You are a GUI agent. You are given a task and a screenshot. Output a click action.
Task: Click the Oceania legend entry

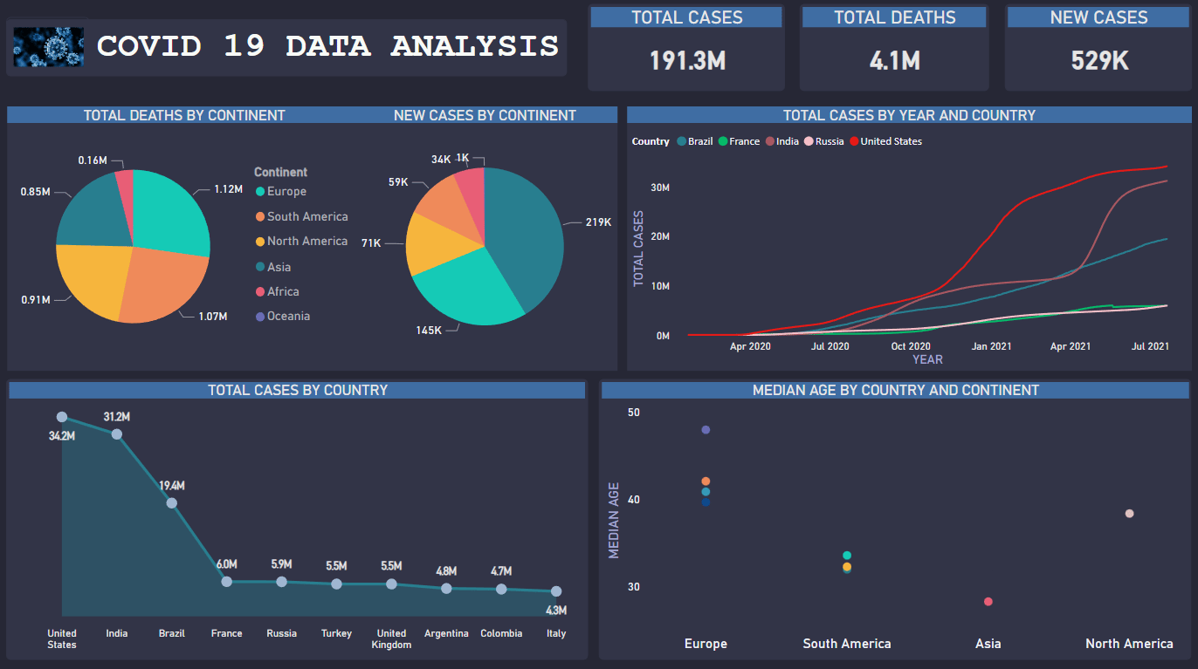click(x=288, y=316)
